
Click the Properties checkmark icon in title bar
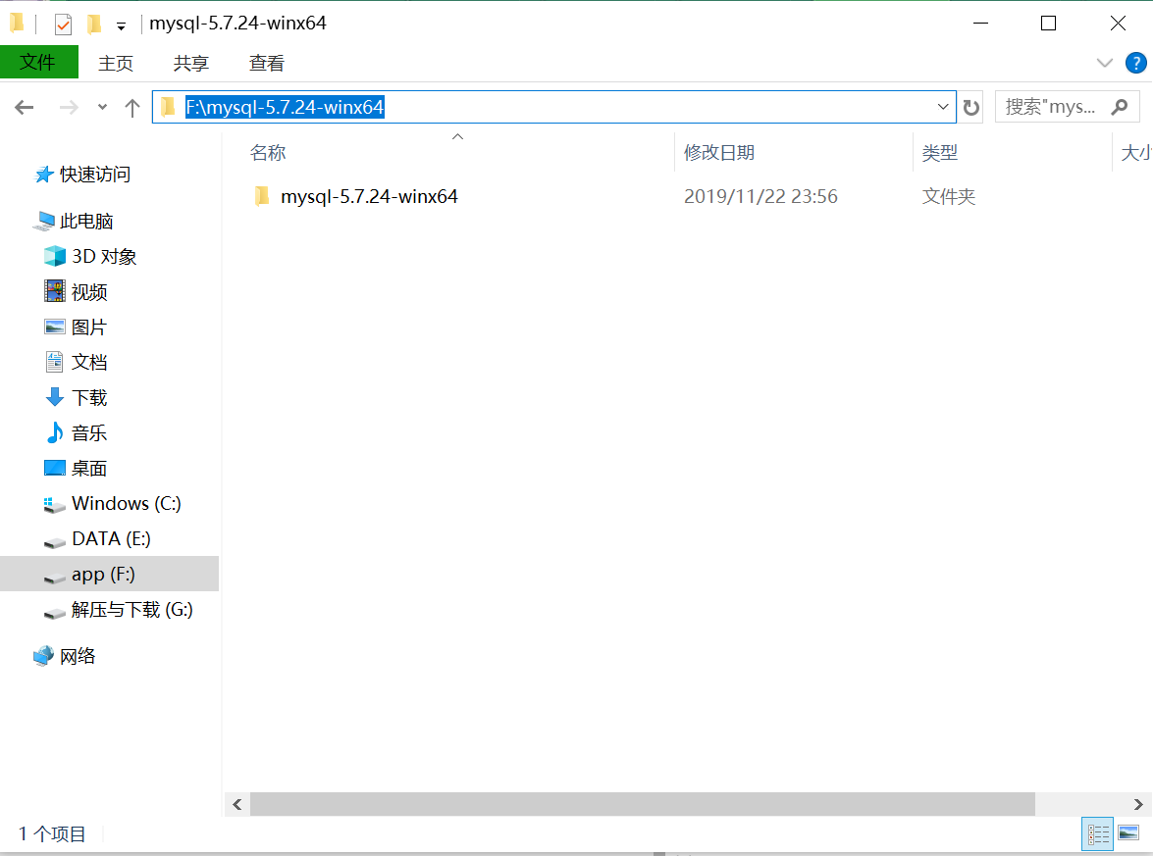click(63, 25)
